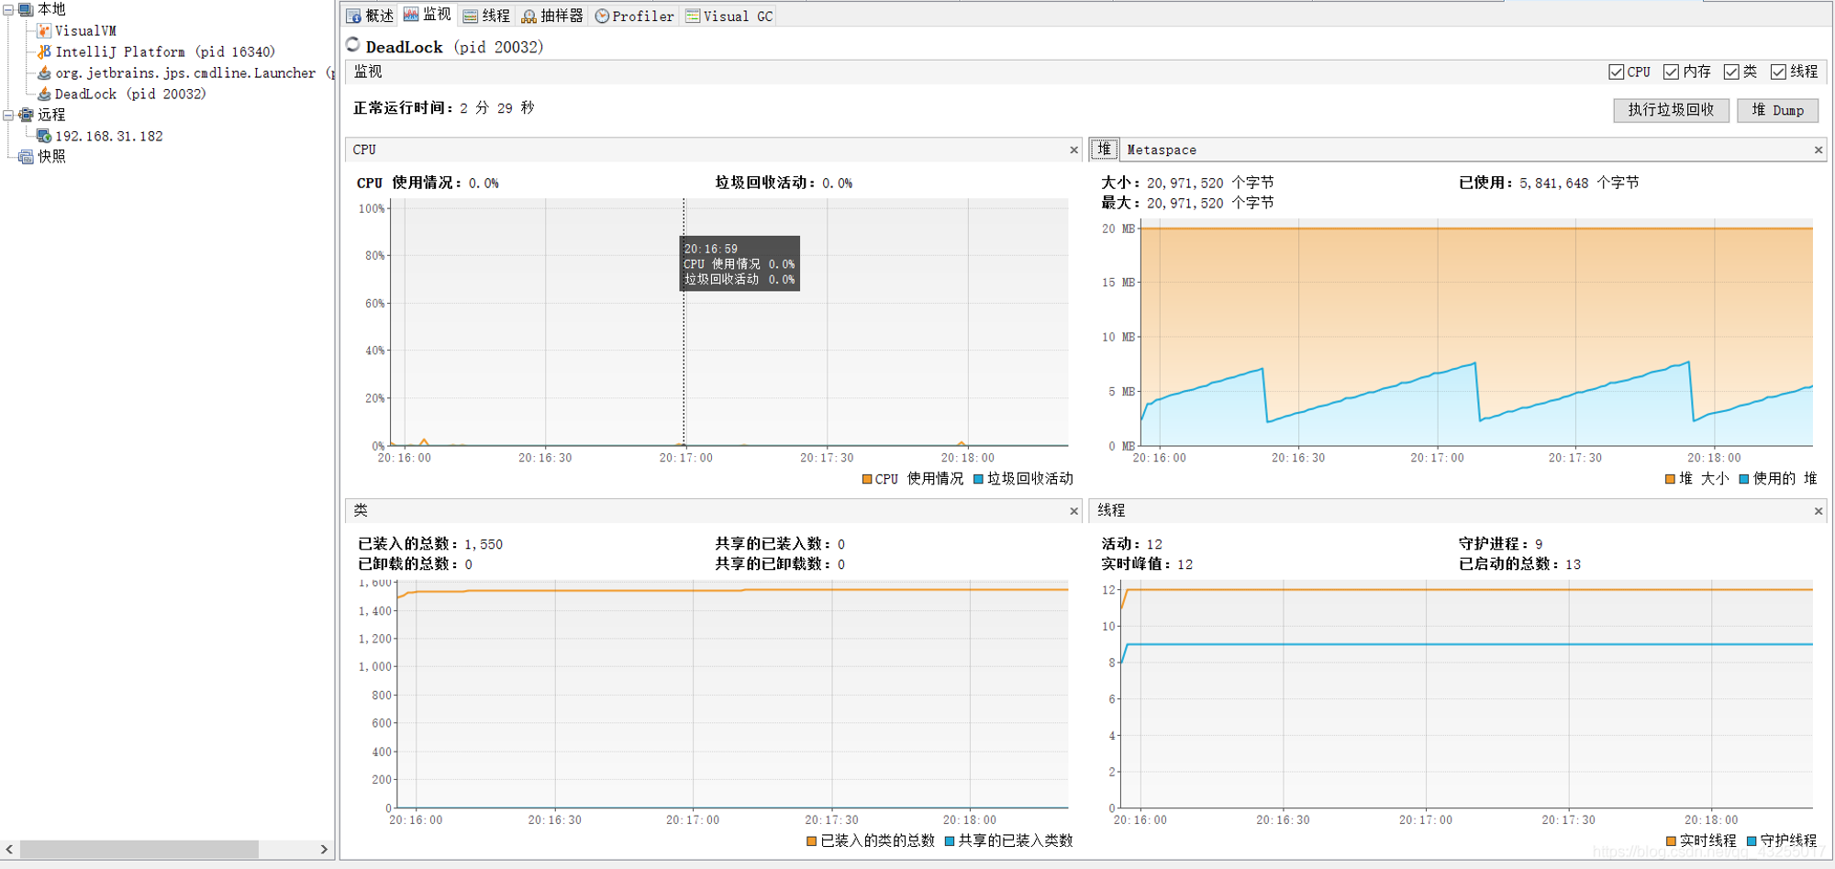Click the 共享的已装入类数 legend swatch
The height and width of the screenshot is (869, 1835).
click(x=950, y=841)
